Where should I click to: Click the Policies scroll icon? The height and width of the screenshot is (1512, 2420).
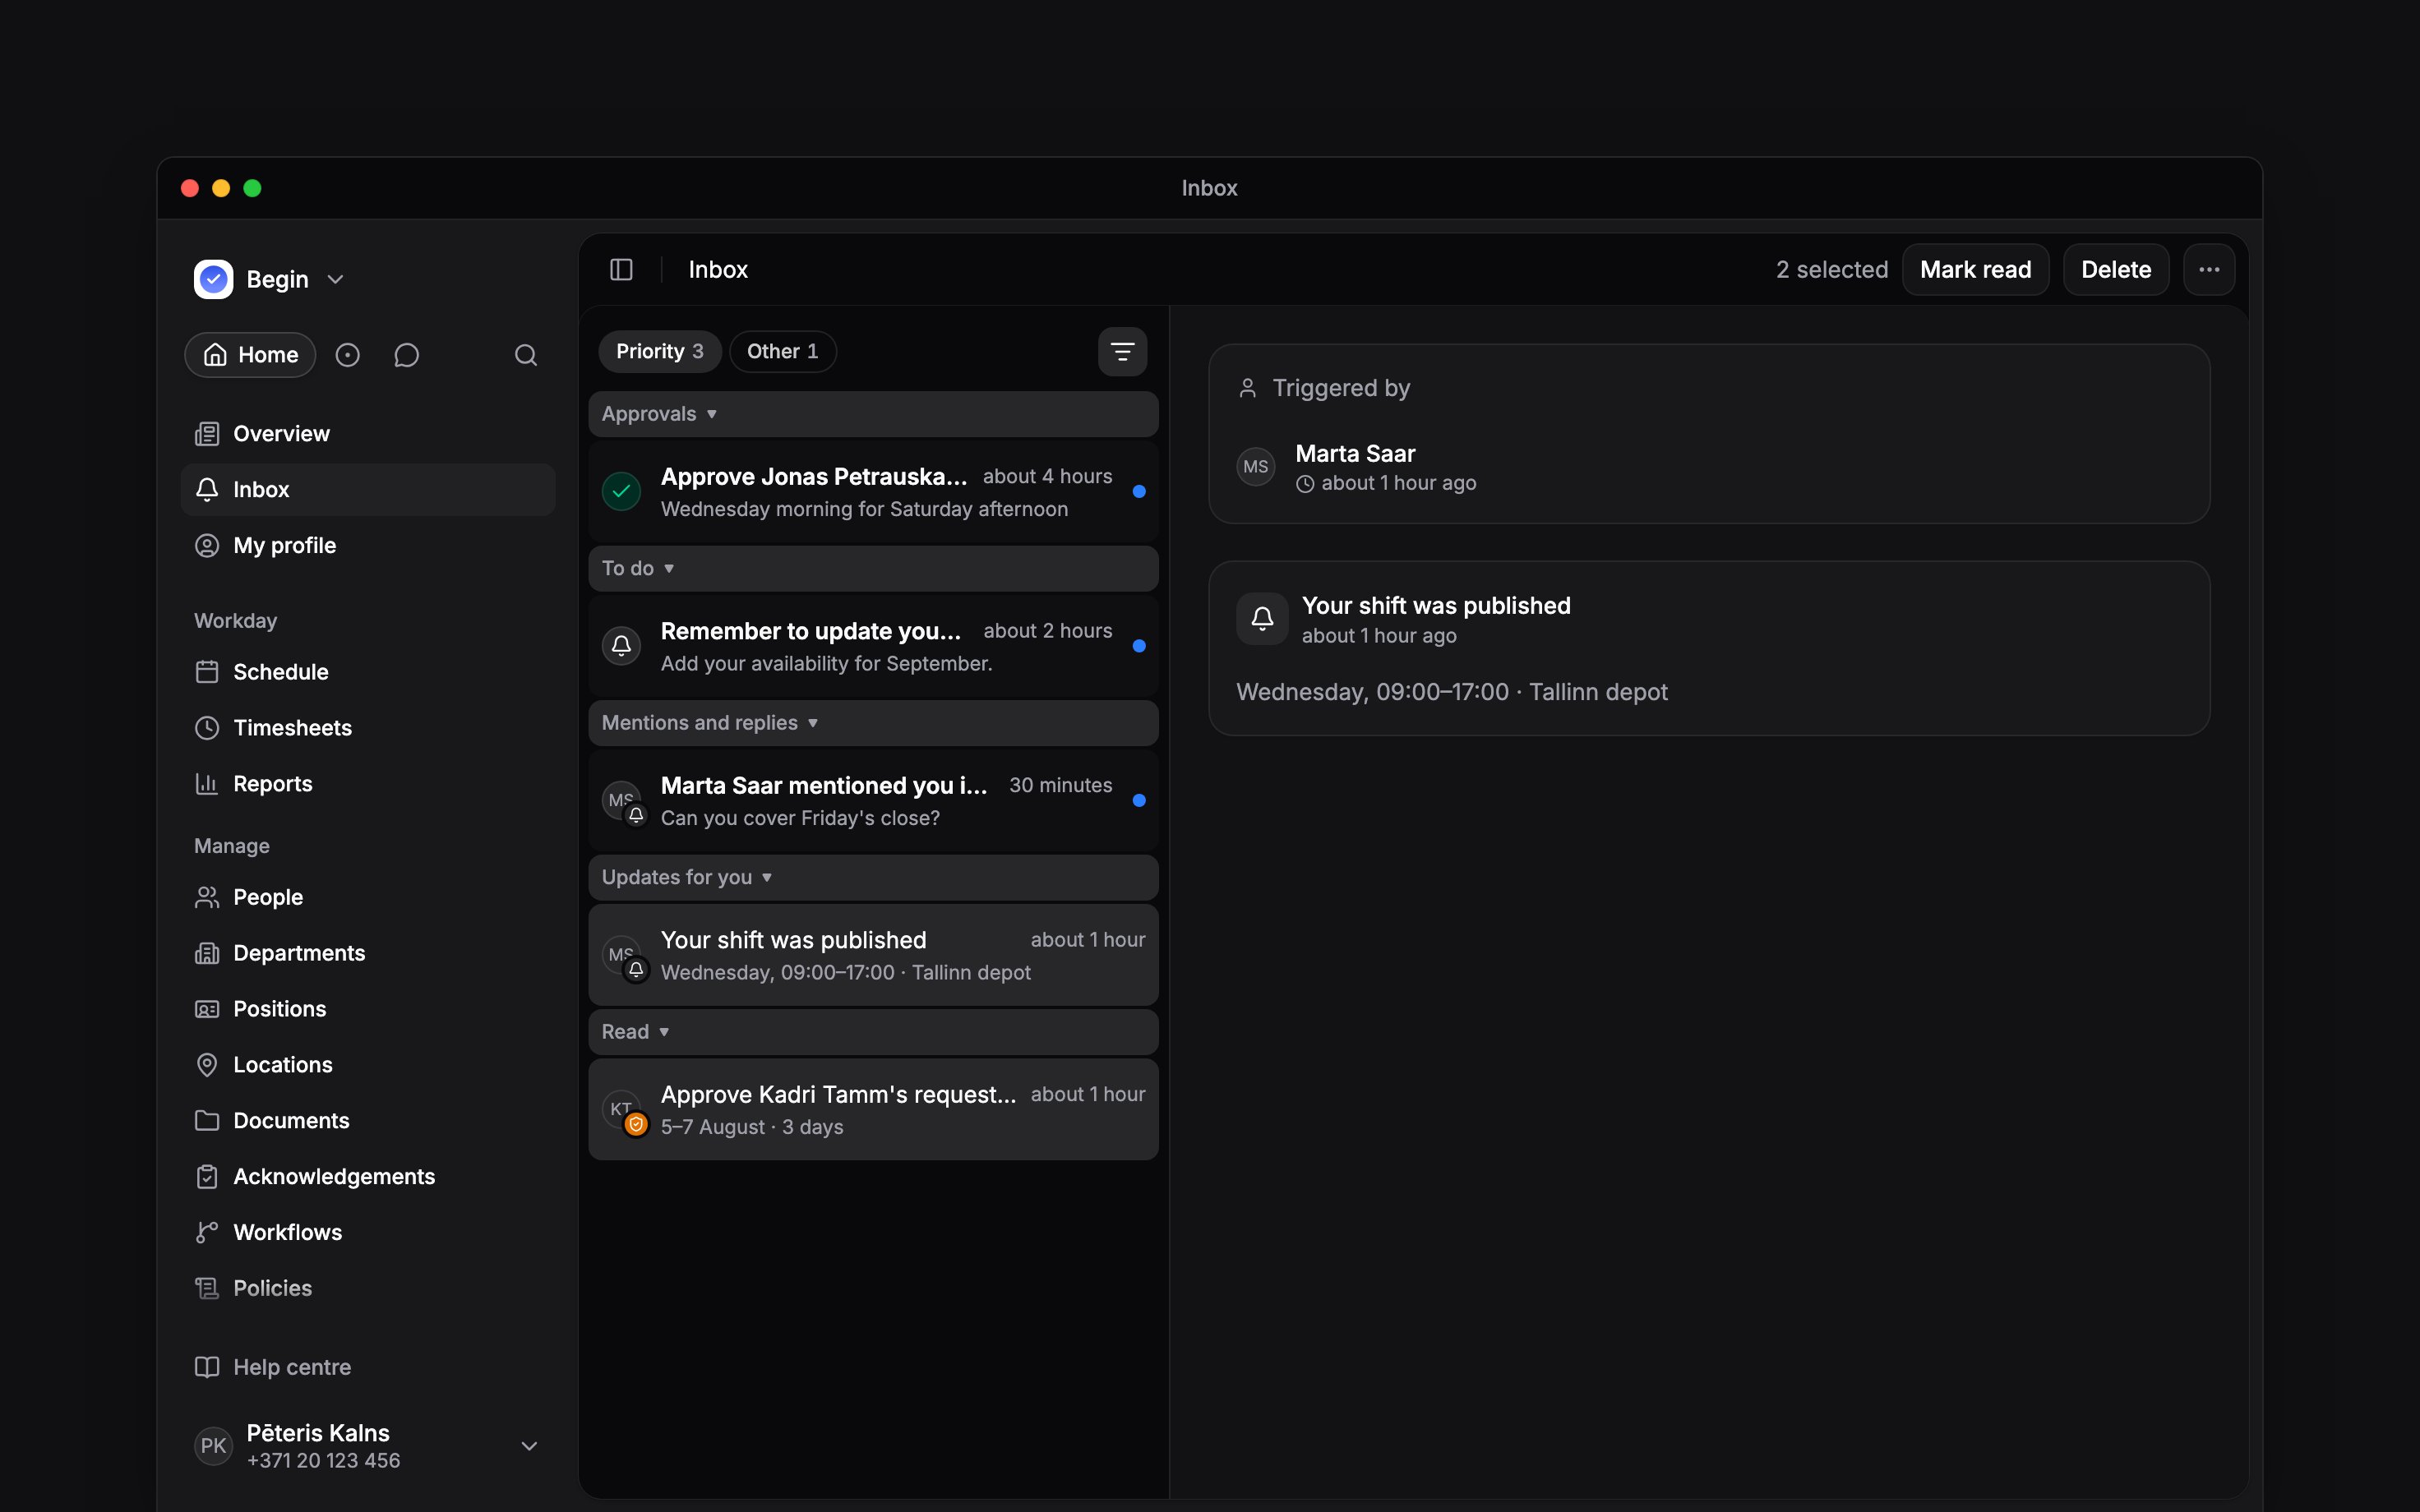[x=207, y=1288]
